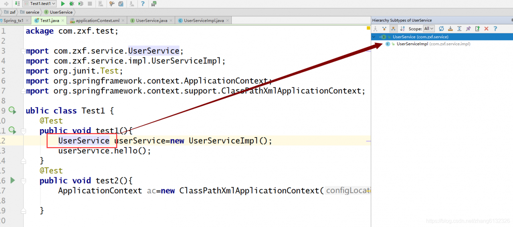
Task: Switch to supertypes hierarchy icon
Action: (x=384, y=28)
